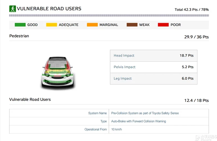Click the Pedestrian section heading

tap(19, 36)
